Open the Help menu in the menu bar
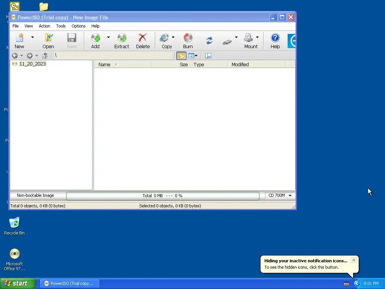This screenshot has width=385, height=289. pyautogui.click(x=95, y=26)
